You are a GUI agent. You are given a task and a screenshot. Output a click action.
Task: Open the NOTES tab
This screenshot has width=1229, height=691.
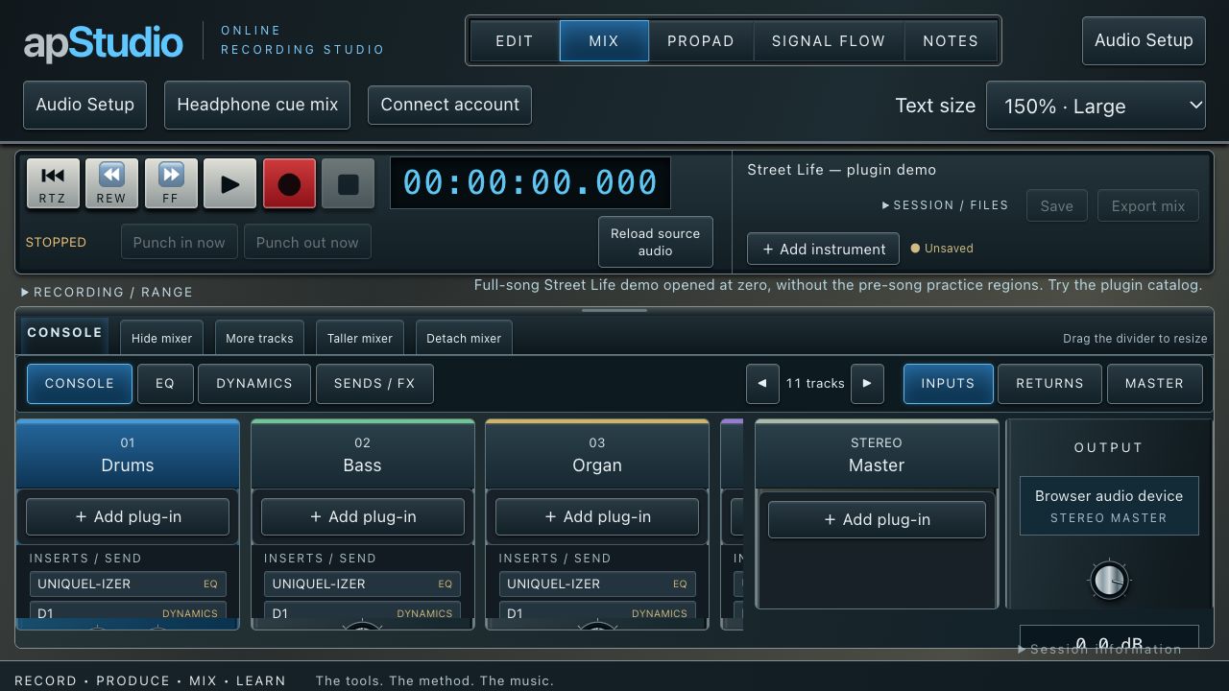[x=951, y=41]
